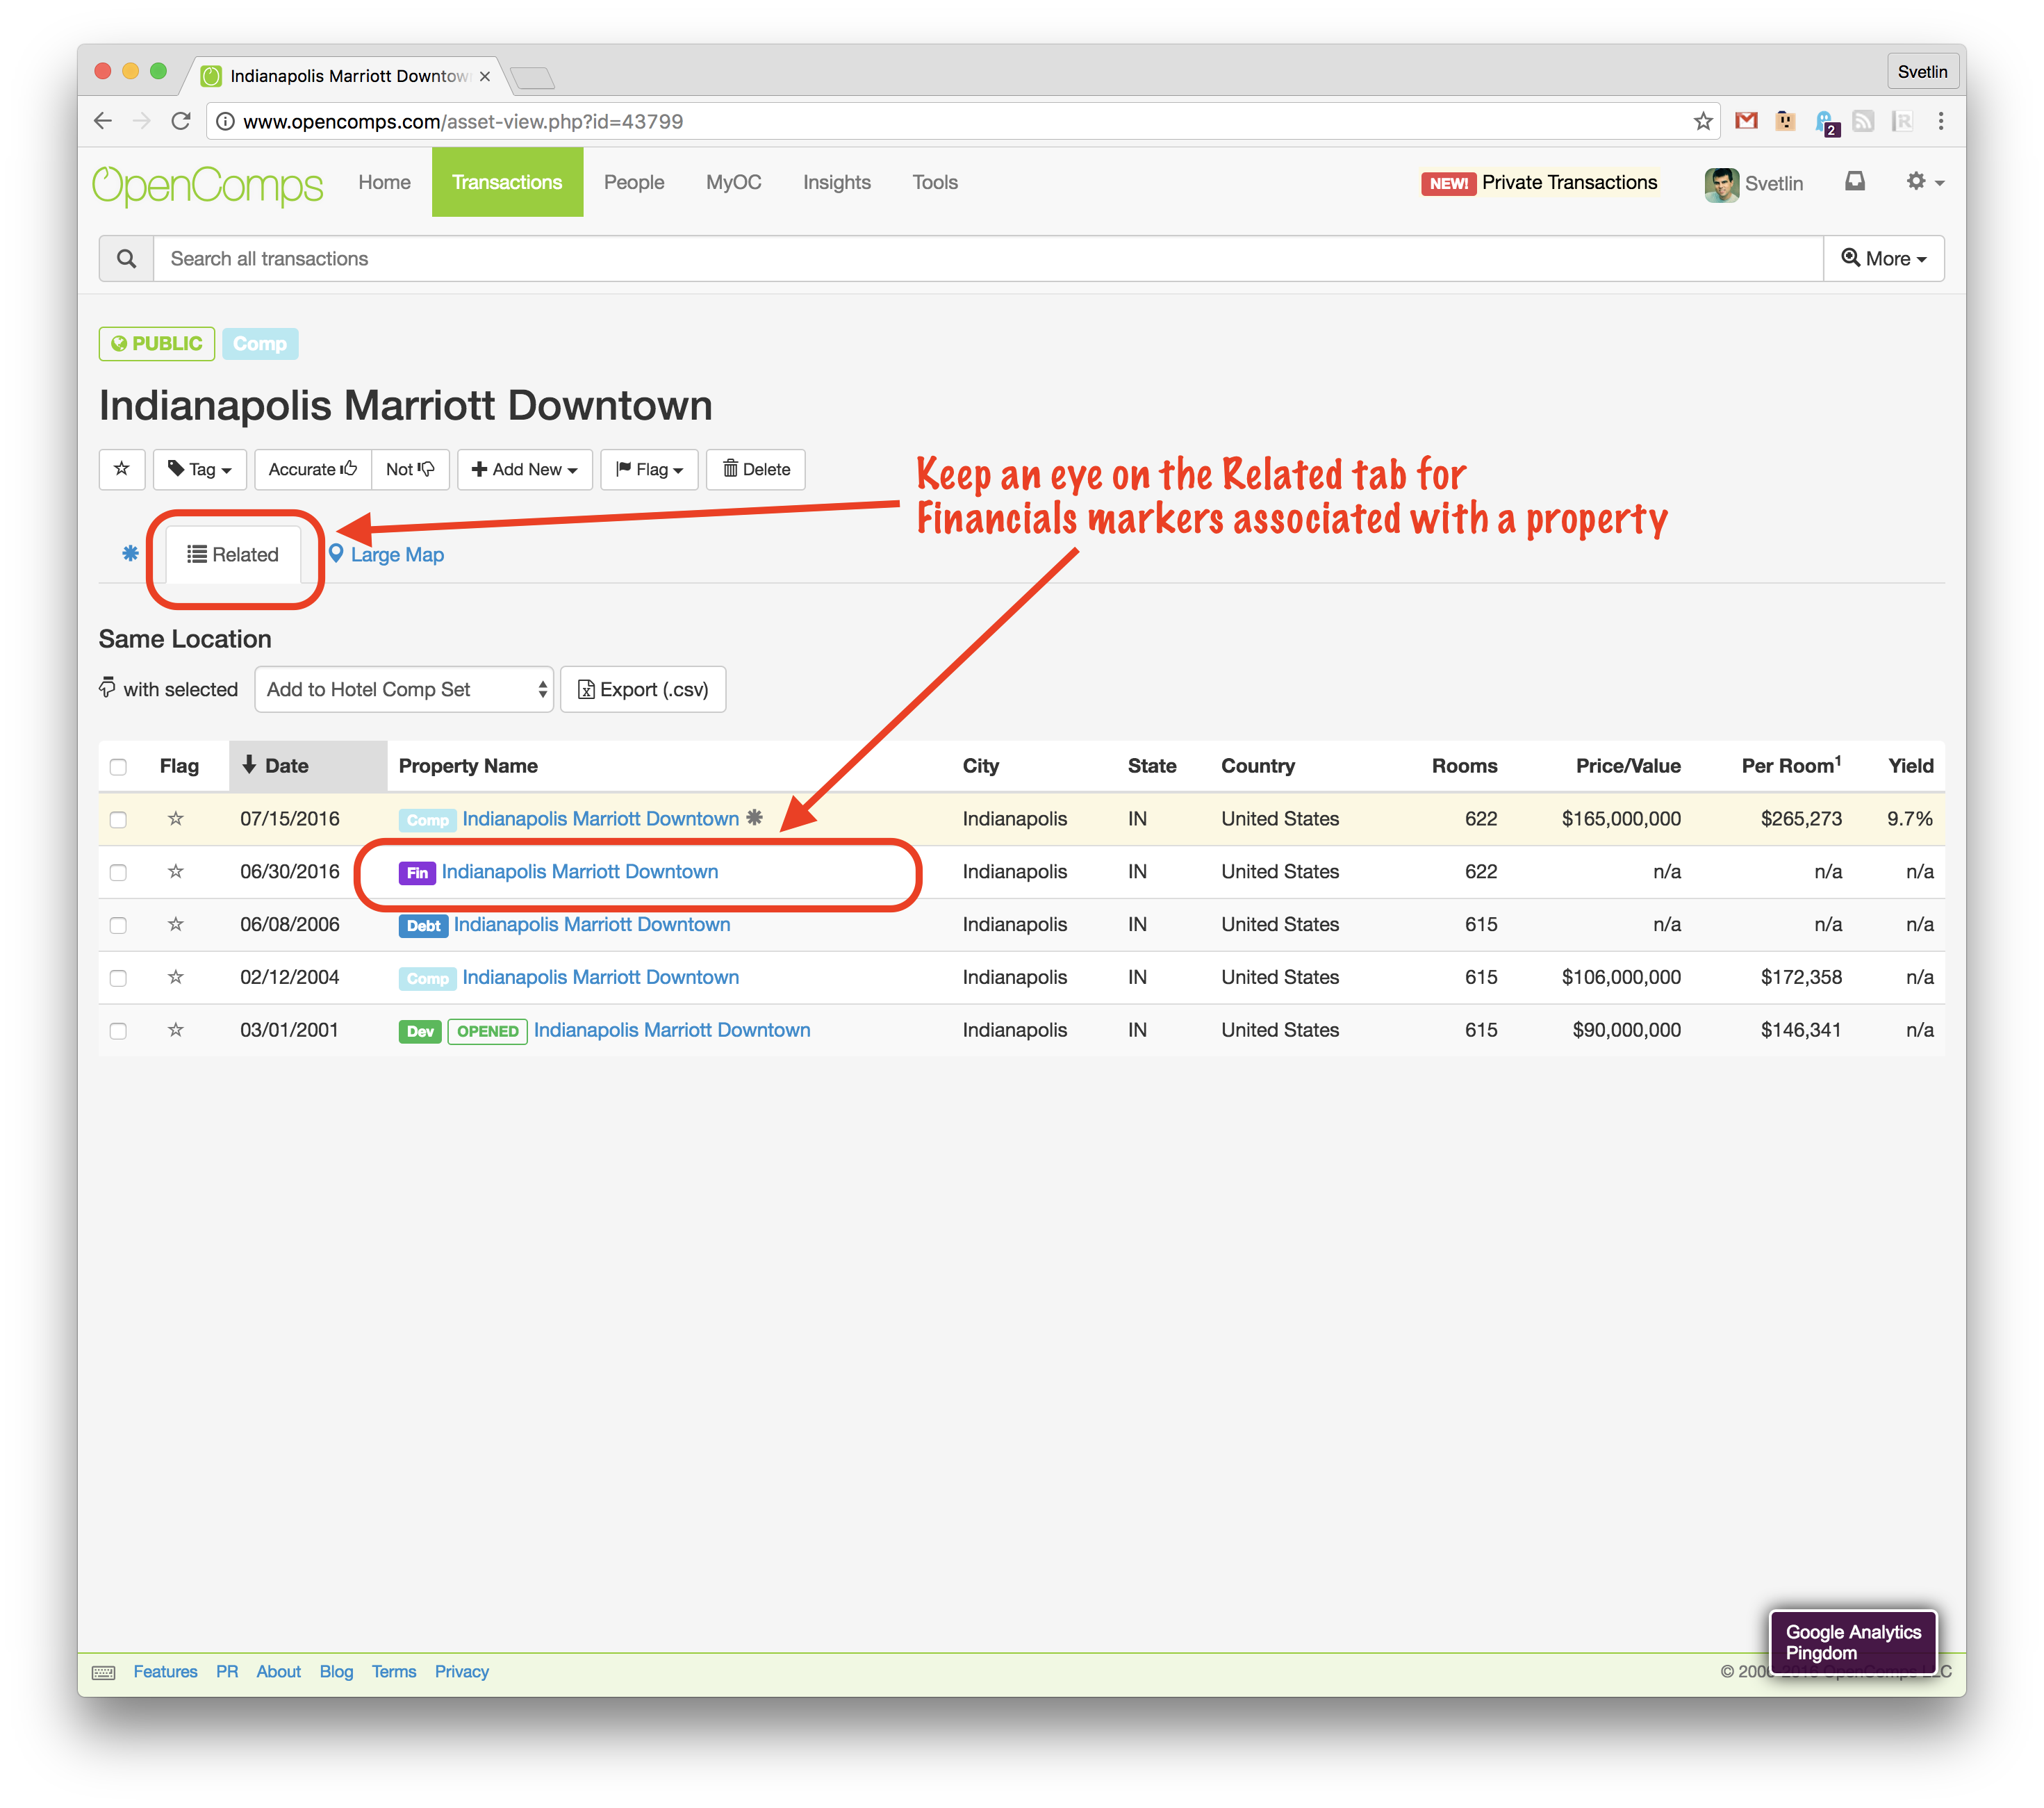Reload the page with the refresh icon
The width and height of the screenshot is (2044, 1808).
click(181, 121)
